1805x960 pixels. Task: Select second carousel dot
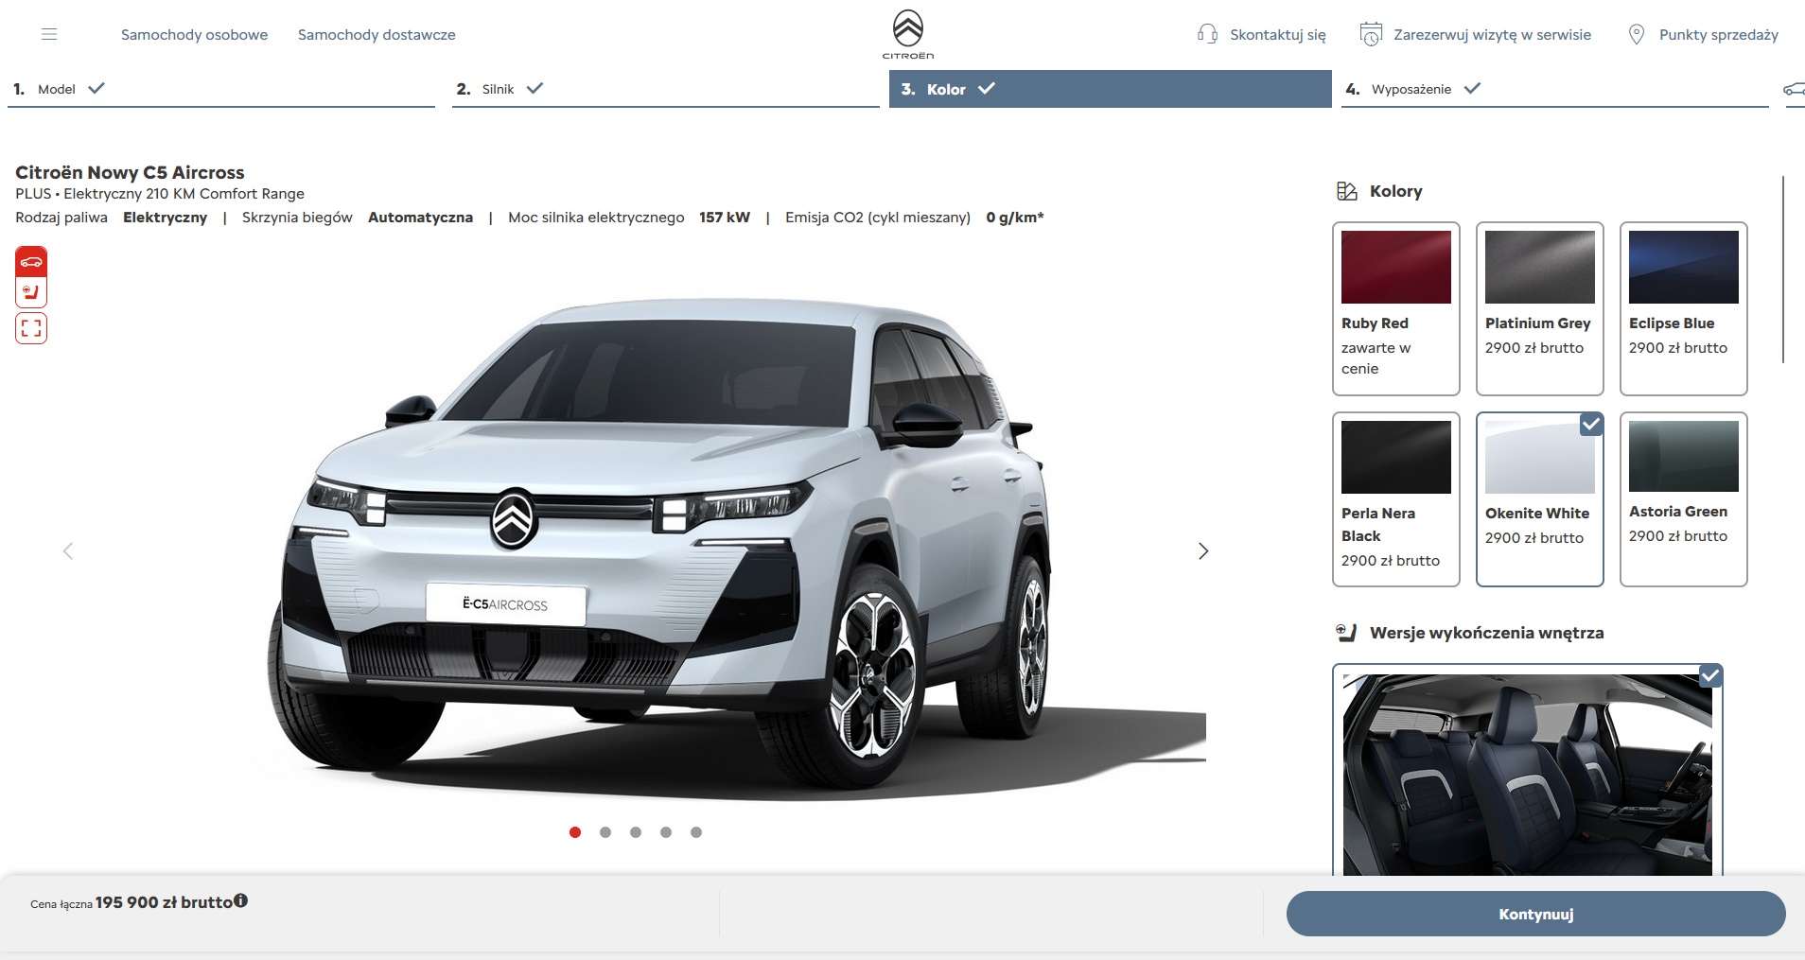pyautogui.click(x=605, y=832)
